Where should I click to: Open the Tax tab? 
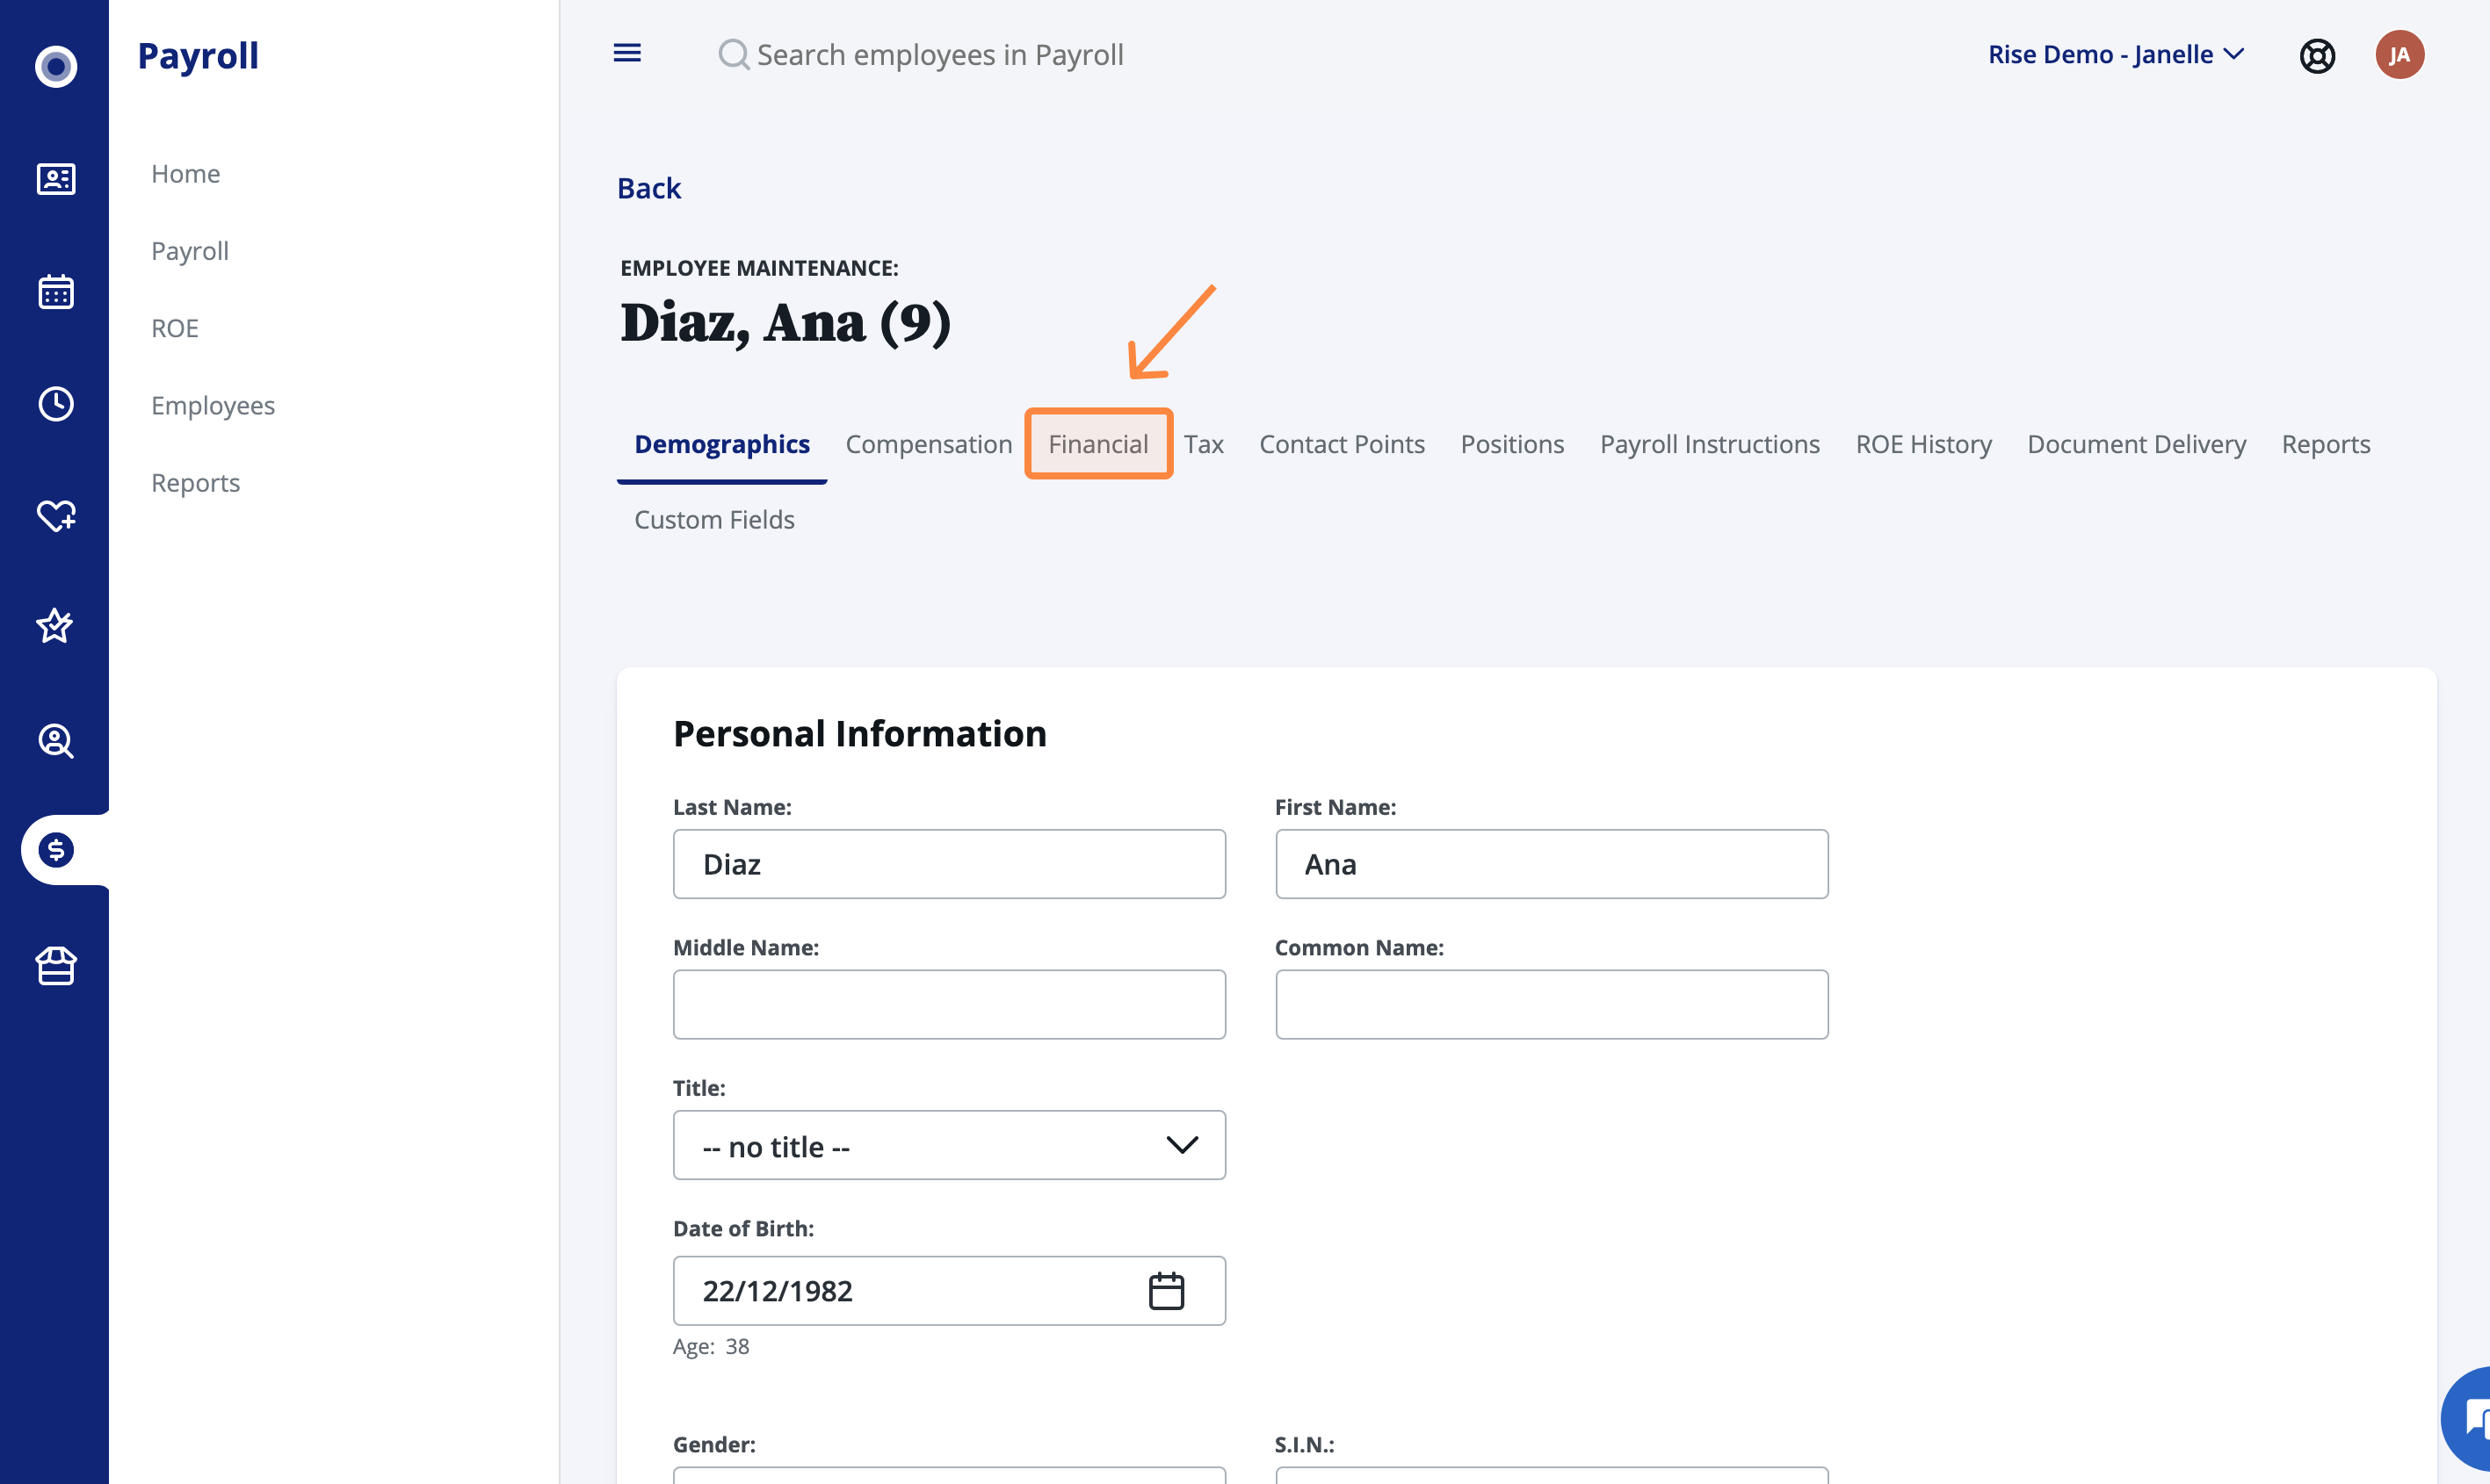1204,444
